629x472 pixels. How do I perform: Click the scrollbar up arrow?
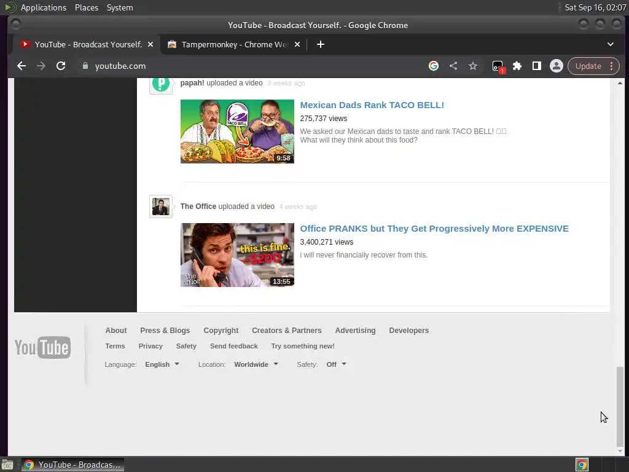tap(620, 83)
